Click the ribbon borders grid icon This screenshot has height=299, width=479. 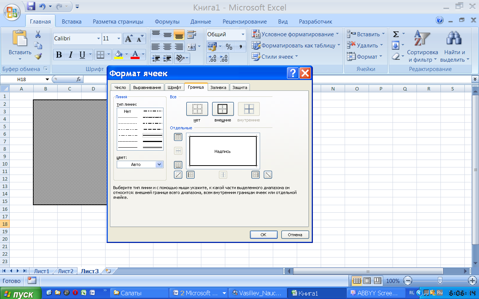[100, 55]
